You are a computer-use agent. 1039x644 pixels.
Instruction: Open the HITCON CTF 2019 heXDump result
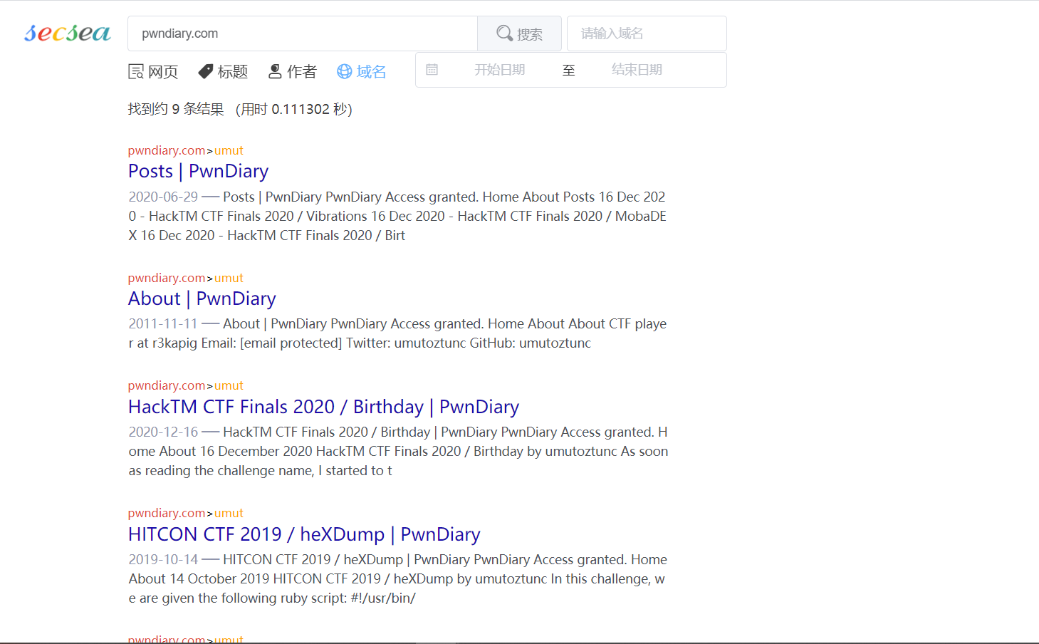coord(304,534)
